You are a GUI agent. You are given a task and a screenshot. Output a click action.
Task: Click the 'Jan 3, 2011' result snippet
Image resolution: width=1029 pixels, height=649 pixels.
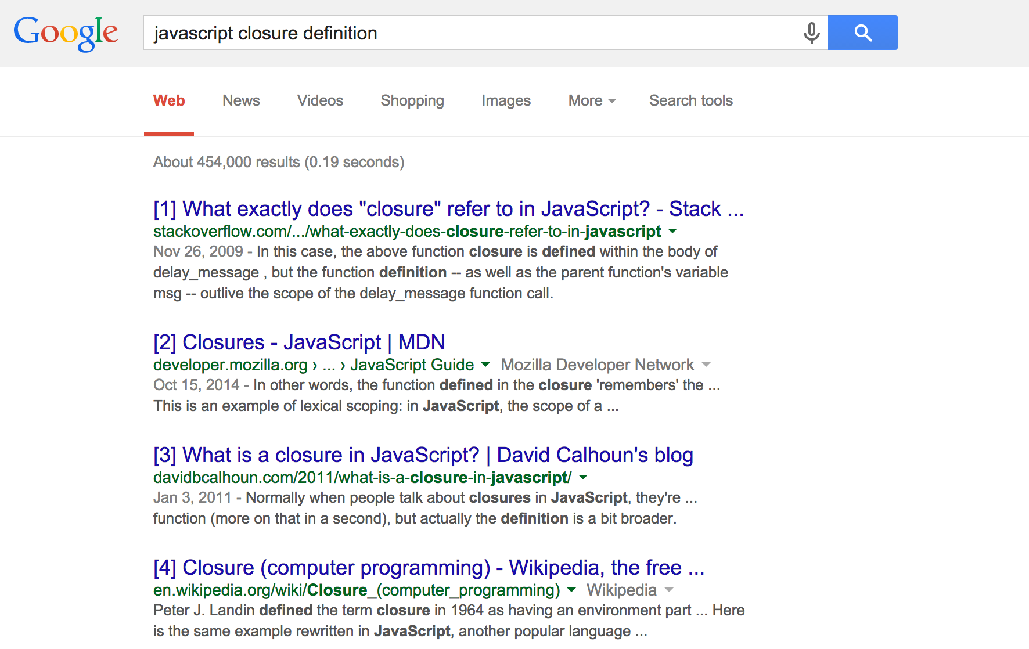(426, 508)
